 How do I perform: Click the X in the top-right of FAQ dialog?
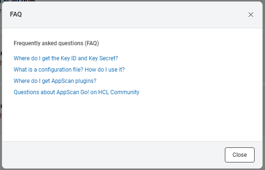click(251, 15)
